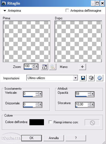Screen dimensions: 106x144
Task: Click inside the Sfocatura value field
Action: [x=81, y=104]
